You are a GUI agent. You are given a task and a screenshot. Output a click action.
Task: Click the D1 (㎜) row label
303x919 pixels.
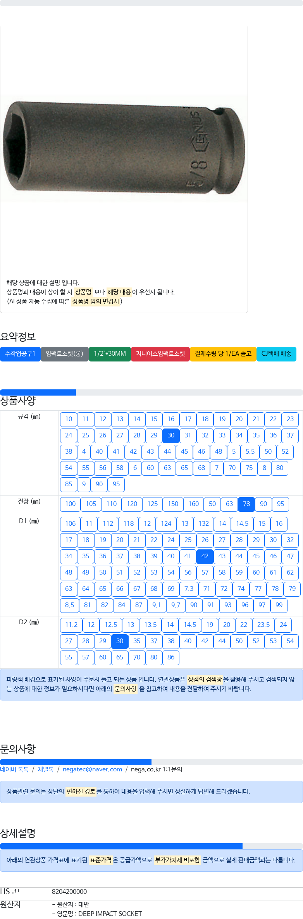(29, 521)
